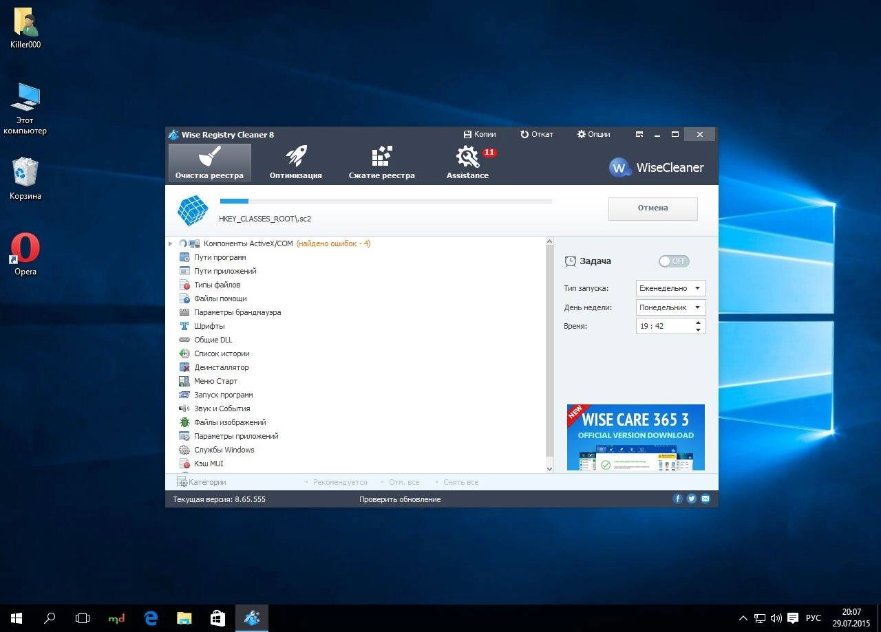Open File Explorer from the taskbar

184,618
